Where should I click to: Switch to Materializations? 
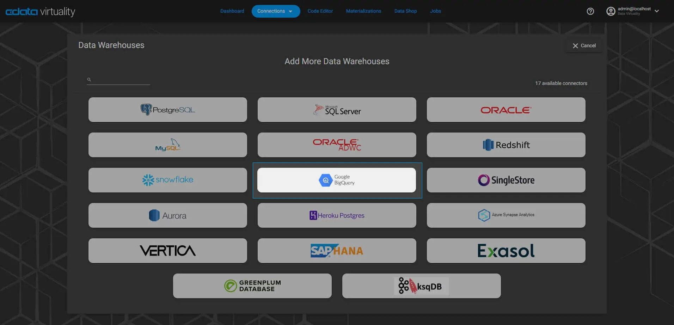click(363, 11)
